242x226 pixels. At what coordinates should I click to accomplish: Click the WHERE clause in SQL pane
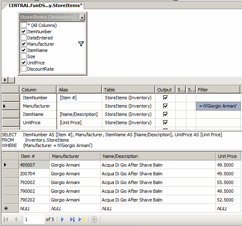click(47, 145)
